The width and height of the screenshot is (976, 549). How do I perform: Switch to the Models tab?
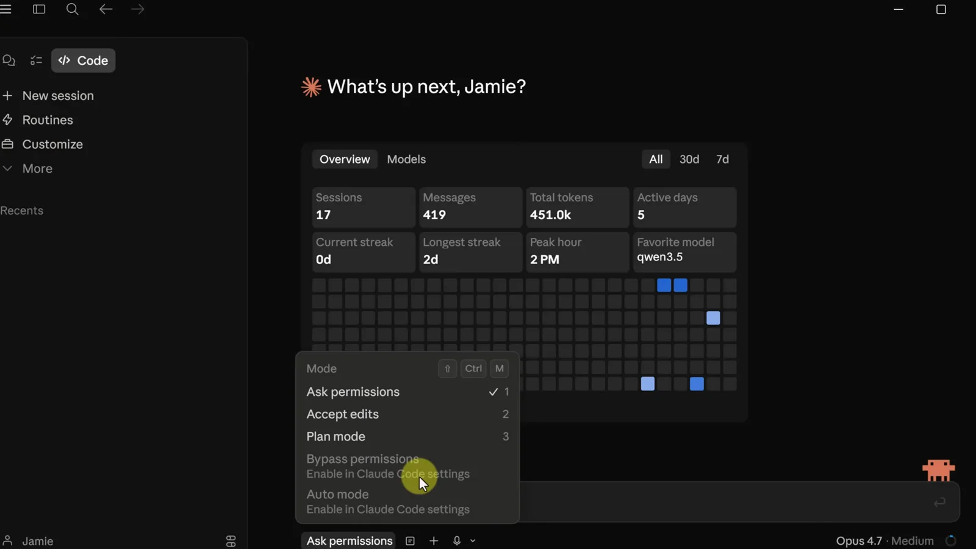pos(406,159)
